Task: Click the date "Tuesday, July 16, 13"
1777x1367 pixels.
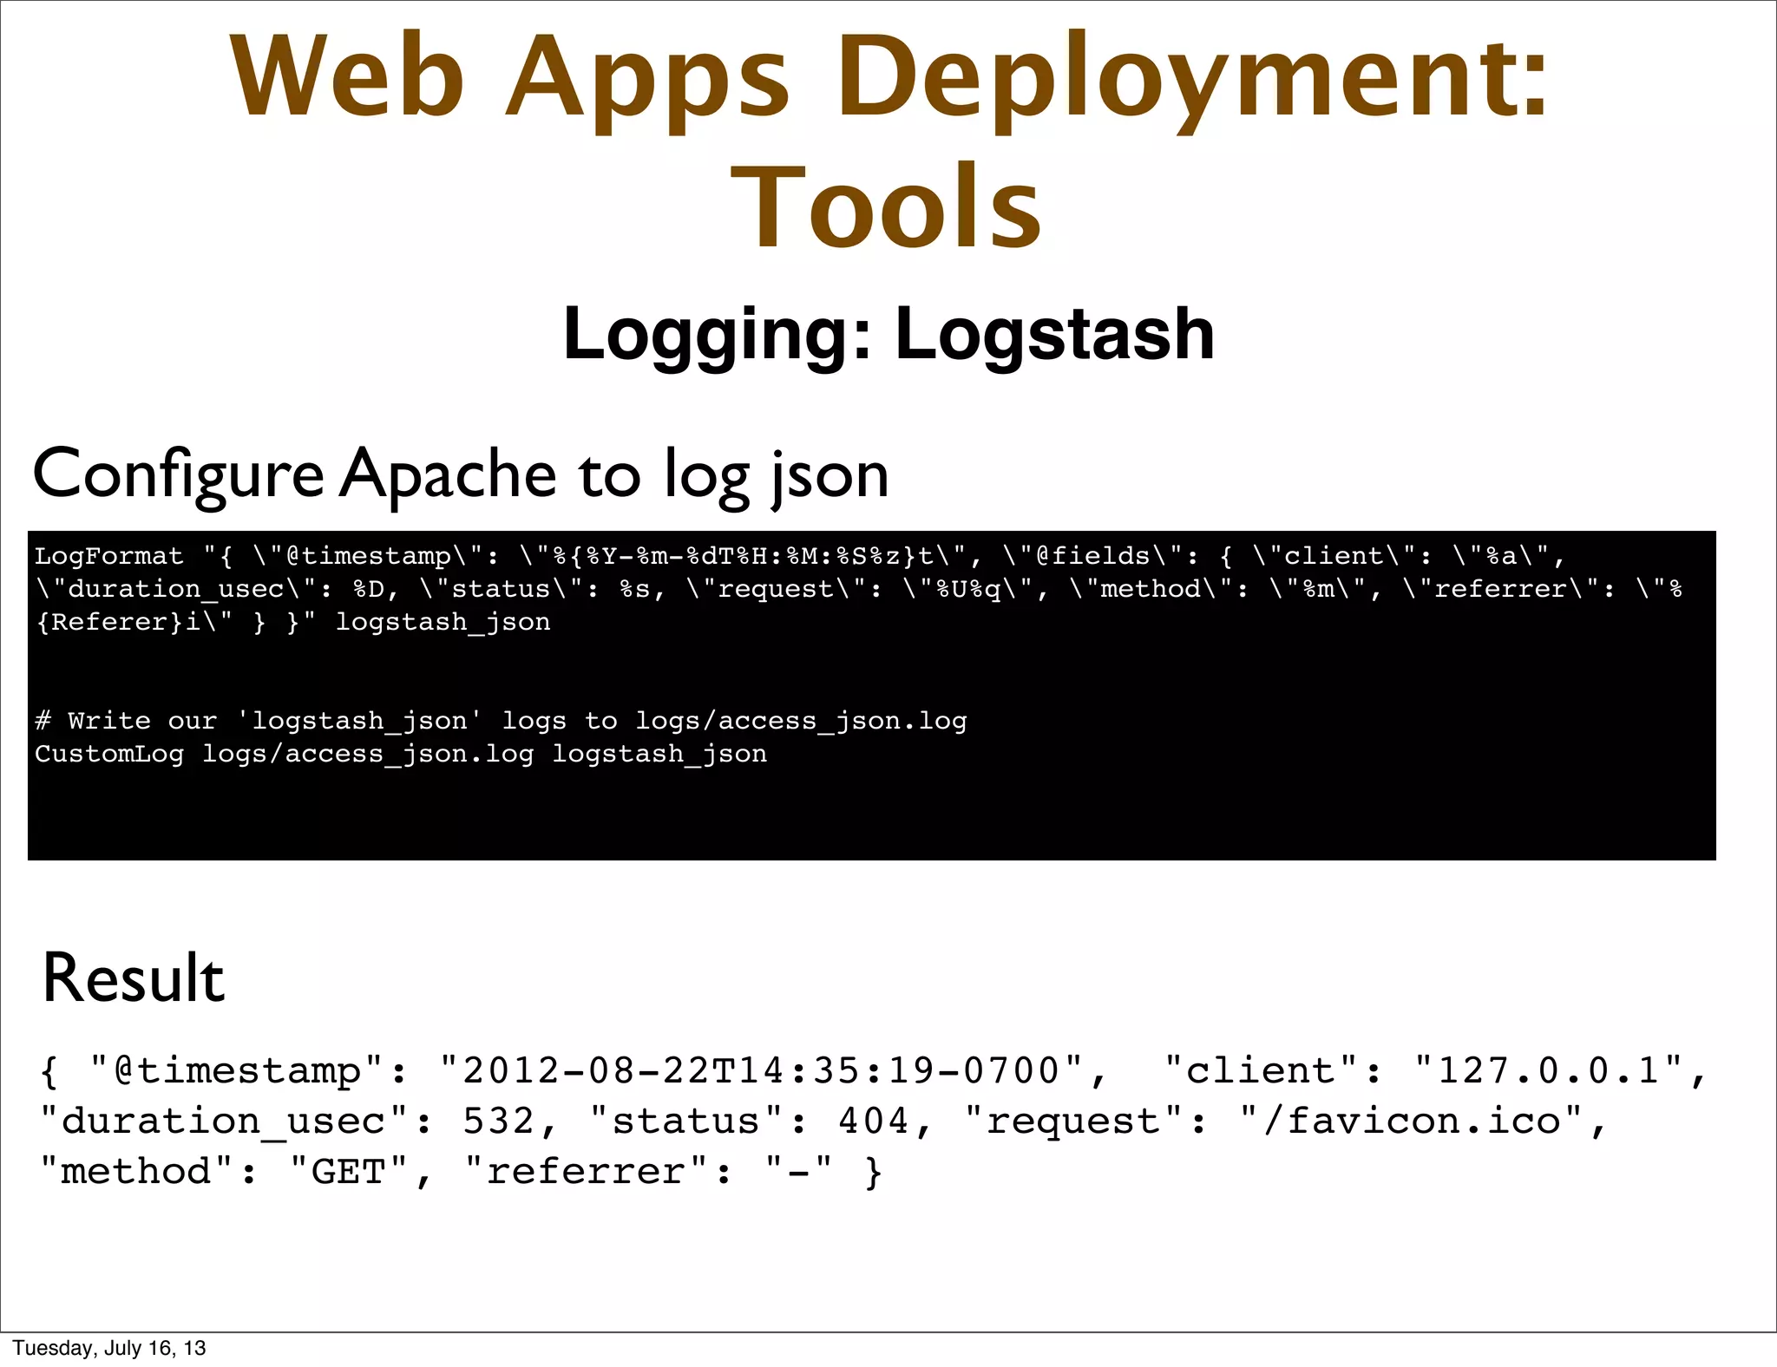Action: 109,1348
